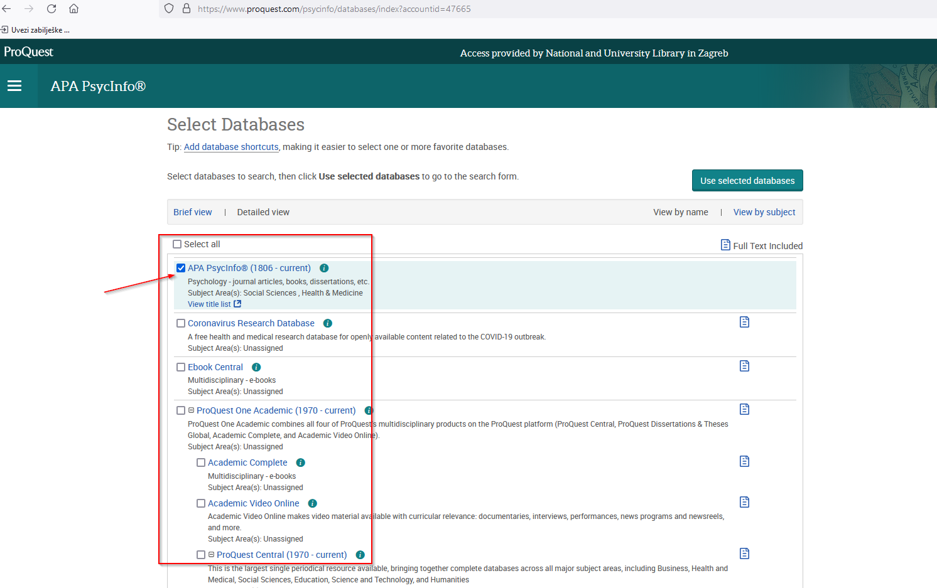The height and width of the screenshot is (588, 937).
Task: Check the Academic Complete checkbox
Action: pos(201,462)
